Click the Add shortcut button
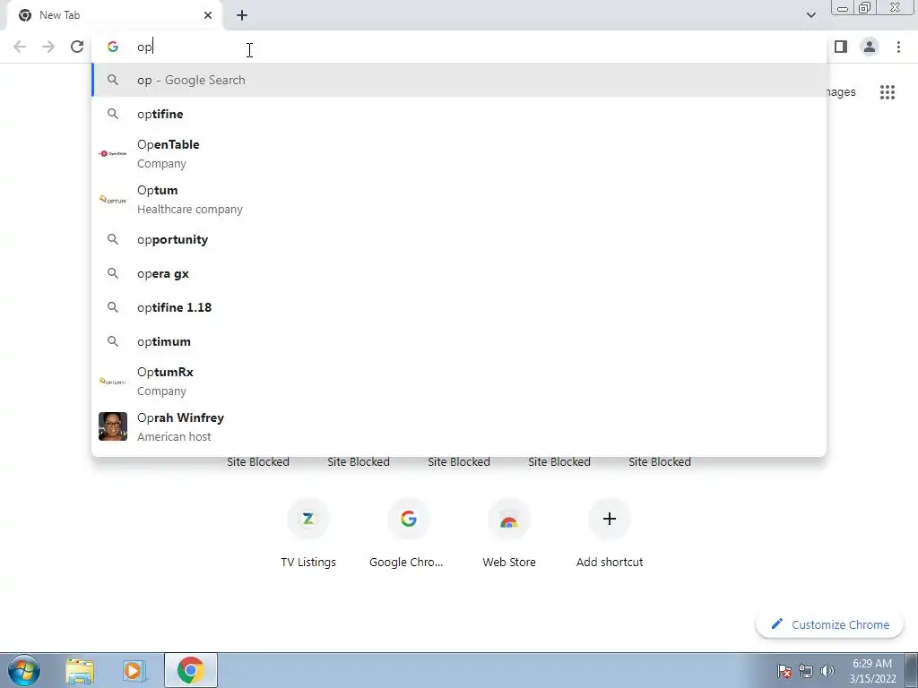This screenshot has height=688, width=918. [609, 532]
